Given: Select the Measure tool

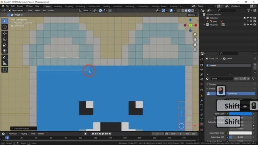Looking at the screenshot, I should (4, 63).
